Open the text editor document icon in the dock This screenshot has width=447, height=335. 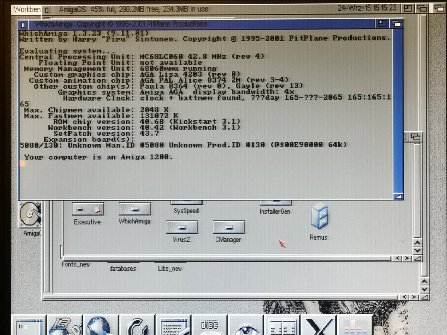[173, 326]
